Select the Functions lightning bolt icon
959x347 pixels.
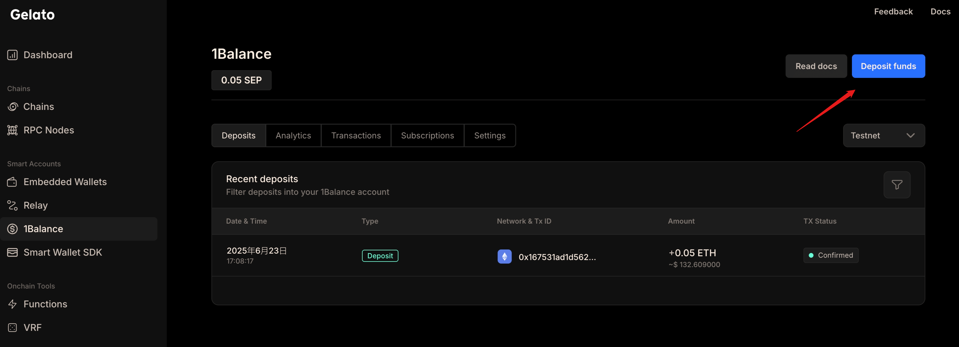(x=12, y=304)
